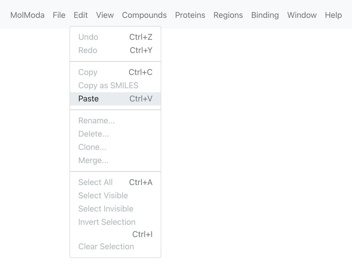Select Undo in the Edit menu
This screenshot has width=352, height=264.
point(115,37)
